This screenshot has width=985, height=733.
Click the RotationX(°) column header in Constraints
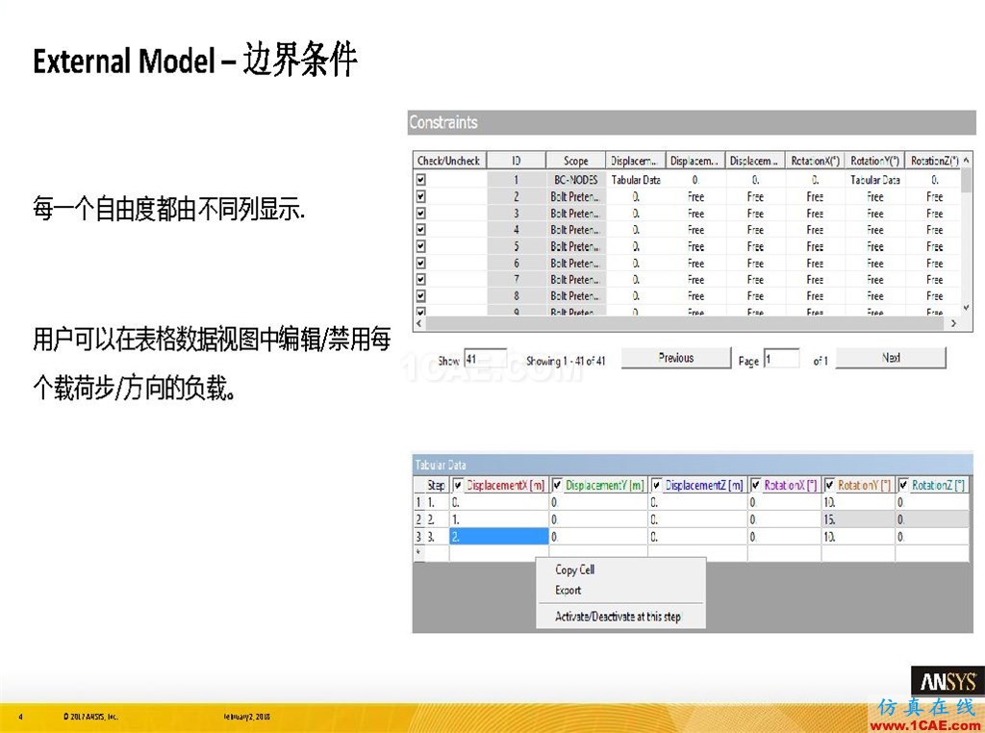815,161
